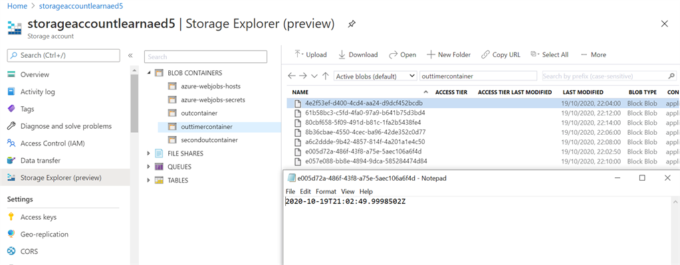The width and height of the screenshot is (680, 265).
Task: Click Select All in the toolbar
Action: (550, 54)
